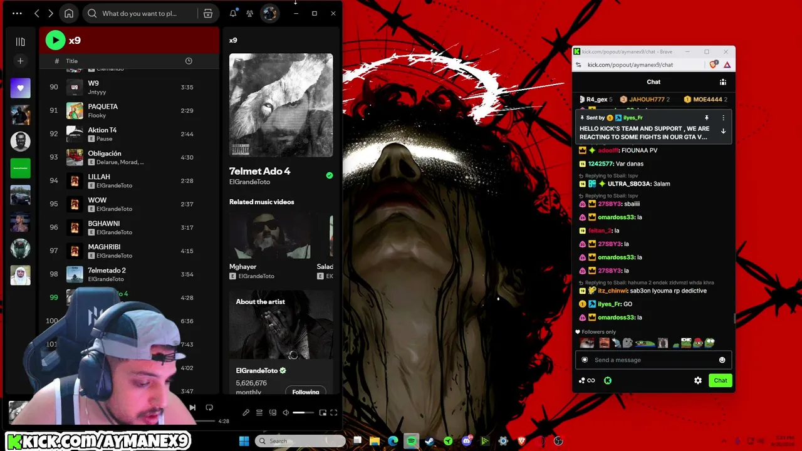
Task: Open 7elmet Ado 4 title link
Action: click(x=259, y=171)
